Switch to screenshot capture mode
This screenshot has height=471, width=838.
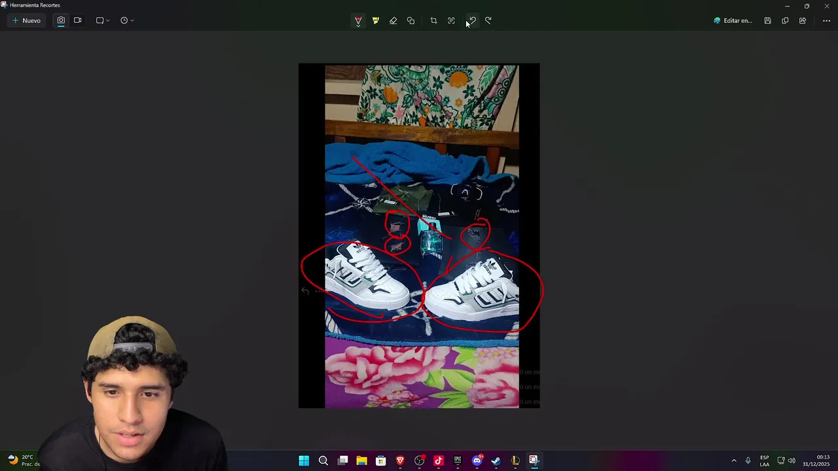[x=61, y=21]
